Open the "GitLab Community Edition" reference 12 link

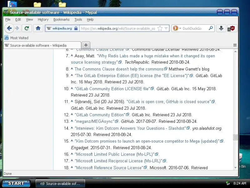click(x=100, y=115)
